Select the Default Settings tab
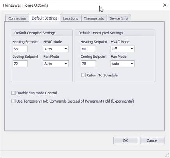Screen dimensions: 170x158 [x=45, y=18]
